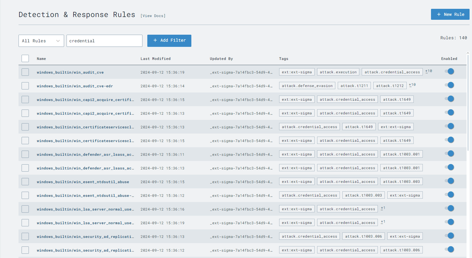Expand +1 tag on first win_lsa_server row
This screenshot has height=258, width=472.
tap(383, 208)
